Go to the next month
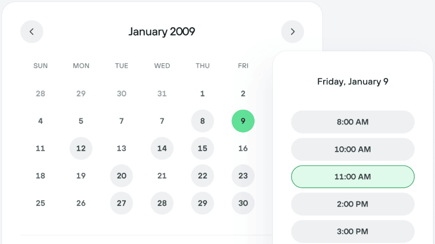Screen dimensions: 435x244 coord(293,32)
